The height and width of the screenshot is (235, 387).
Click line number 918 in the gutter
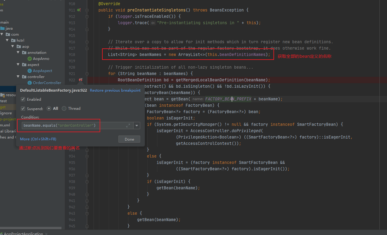point(72,54)
